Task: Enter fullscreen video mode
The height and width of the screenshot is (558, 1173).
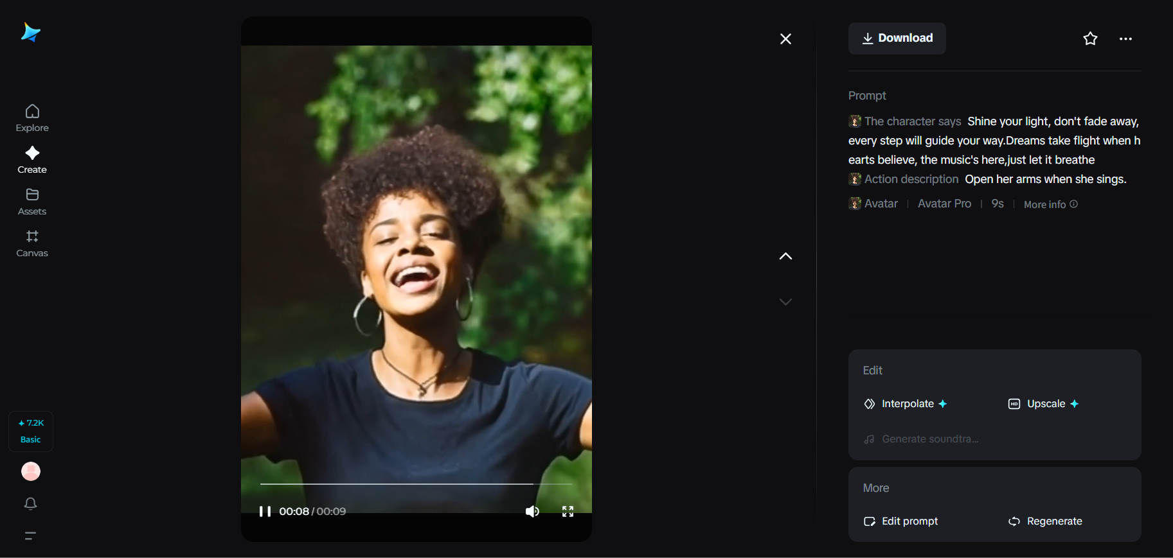Action: tap(568, 511)
